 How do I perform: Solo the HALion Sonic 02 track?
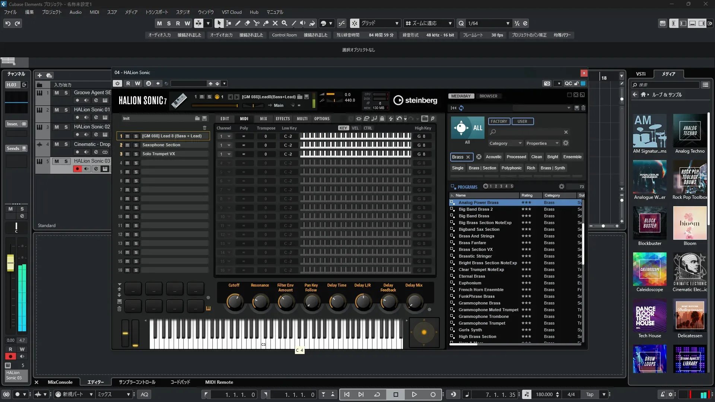[66, 127]
